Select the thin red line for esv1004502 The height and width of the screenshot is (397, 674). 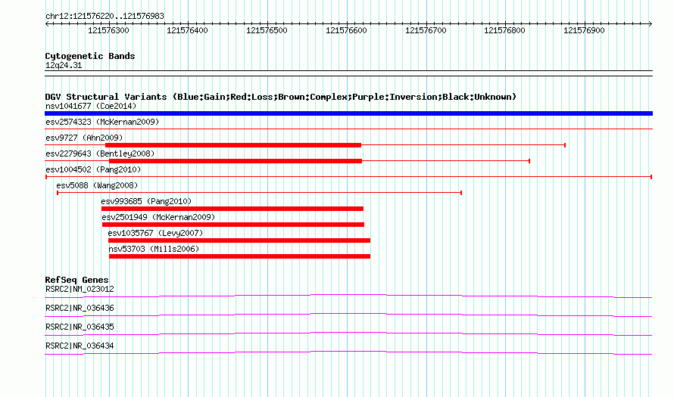coord(348,177)
